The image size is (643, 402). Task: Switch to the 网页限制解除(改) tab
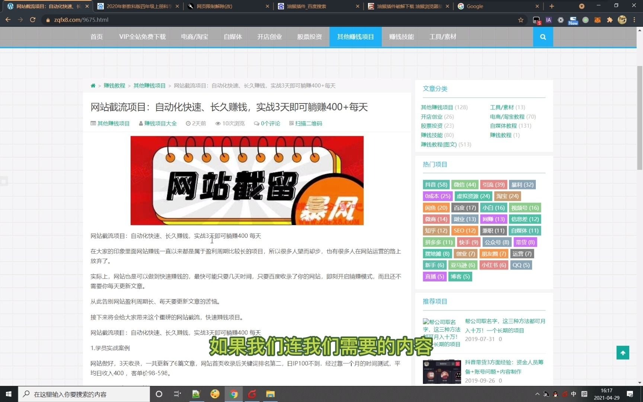[229, 6]
